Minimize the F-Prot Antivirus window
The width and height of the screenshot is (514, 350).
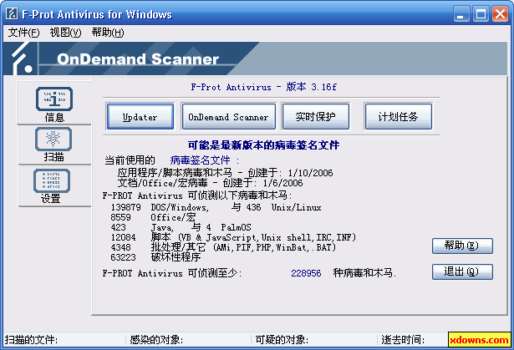coord(461,14)
